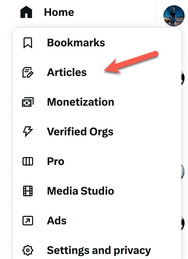188x259 pixels.
Task: Click the Bookmarks ribbon icon
Action: [x=28, y=43]
